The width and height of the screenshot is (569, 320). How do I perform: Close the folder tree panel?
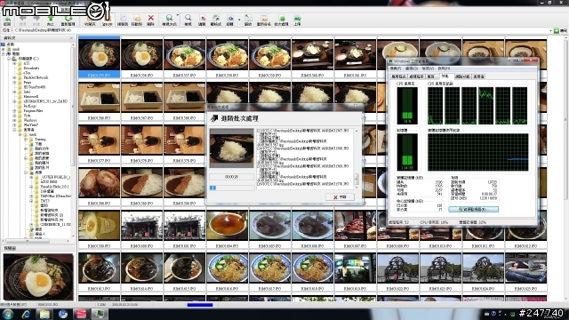click(71, 37)
